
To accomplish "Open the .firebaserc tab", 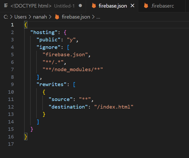I will click(162, 6).
